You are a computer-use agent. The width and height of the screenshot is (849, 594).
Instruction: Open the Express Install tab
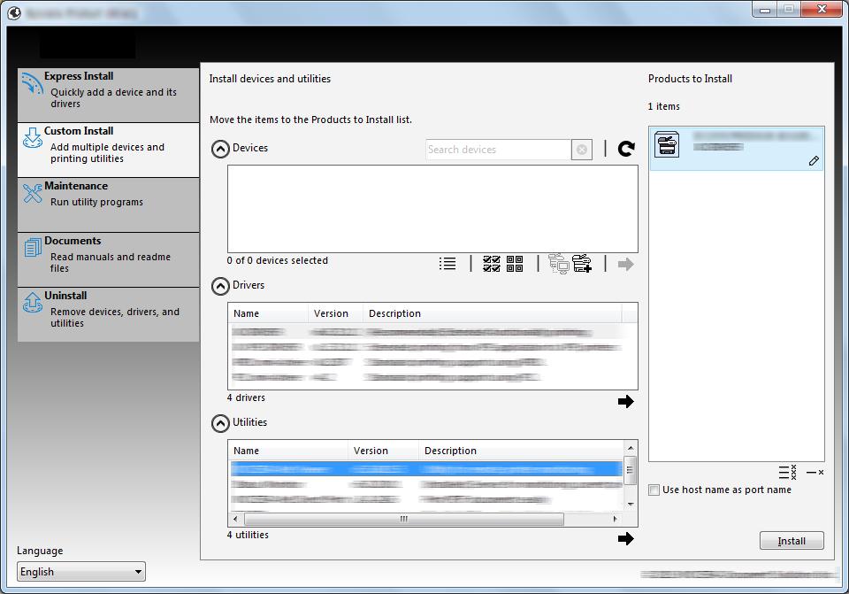point(108,95)
